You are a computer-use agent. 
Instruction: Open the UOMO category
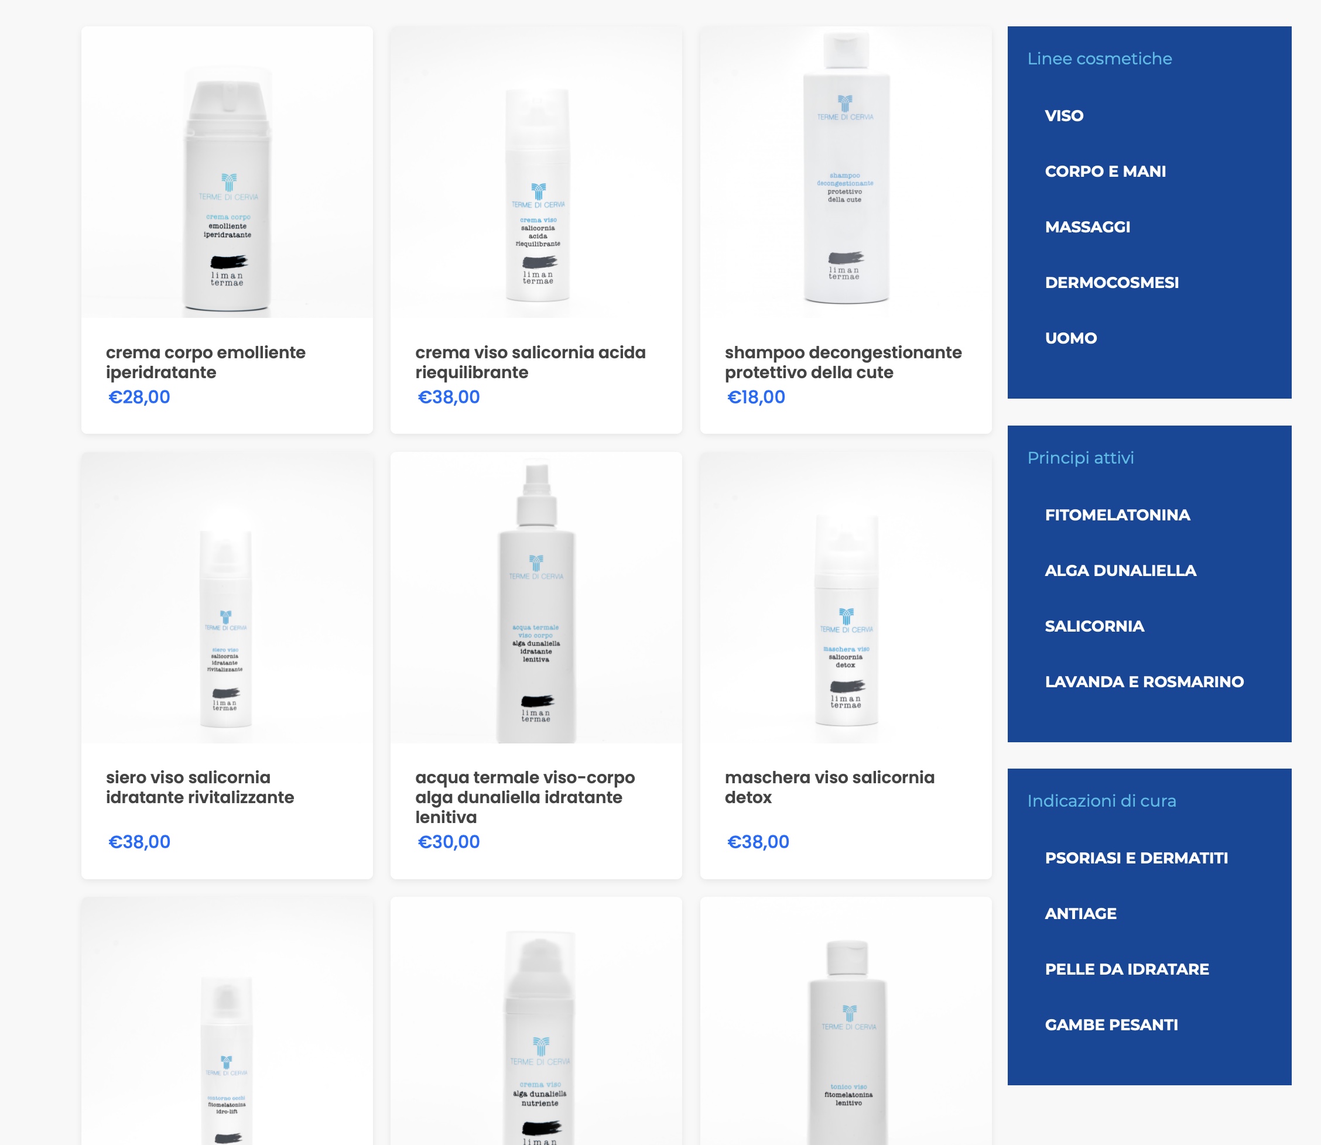point(1070,338)
